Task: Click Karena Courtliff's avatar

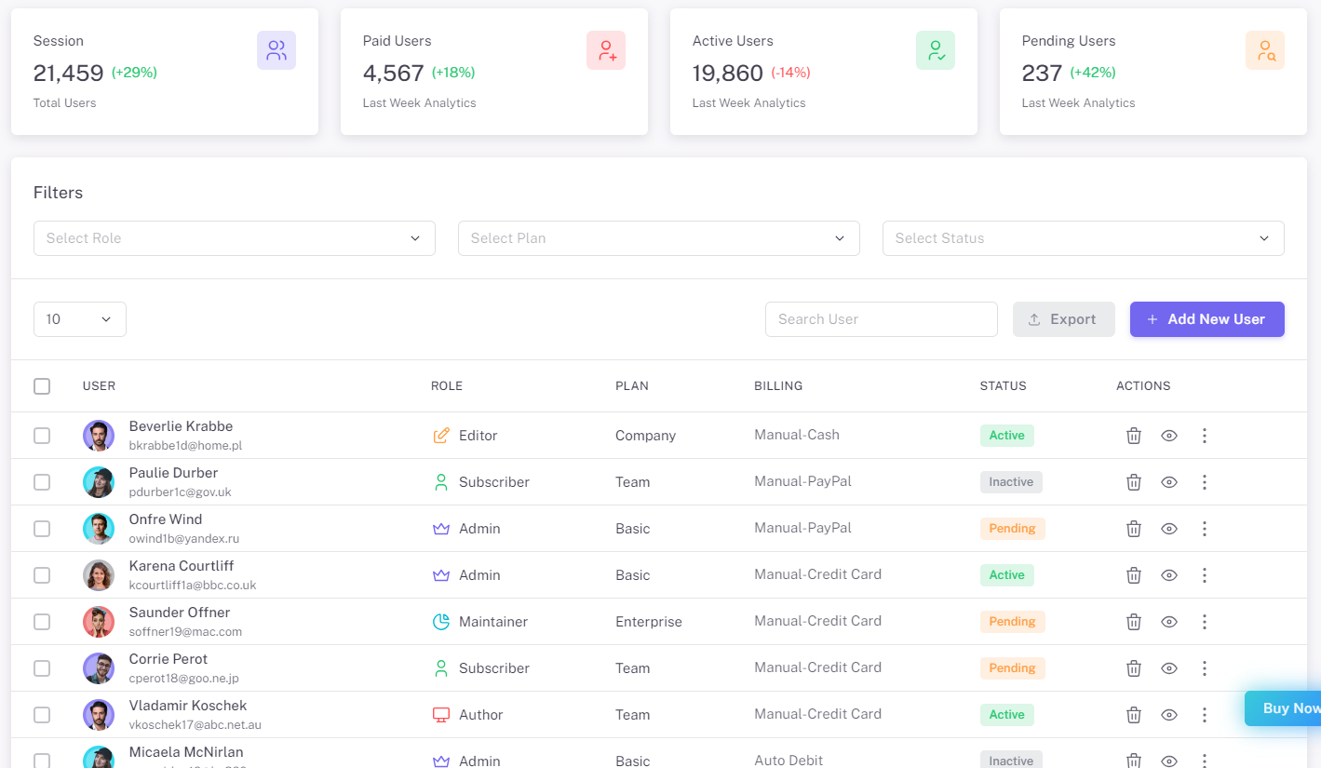Action: [x=99, y=575]
